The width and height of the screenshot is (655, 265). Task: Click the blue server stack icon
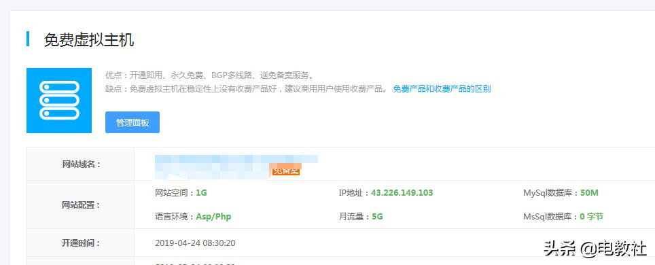(59, 101)
